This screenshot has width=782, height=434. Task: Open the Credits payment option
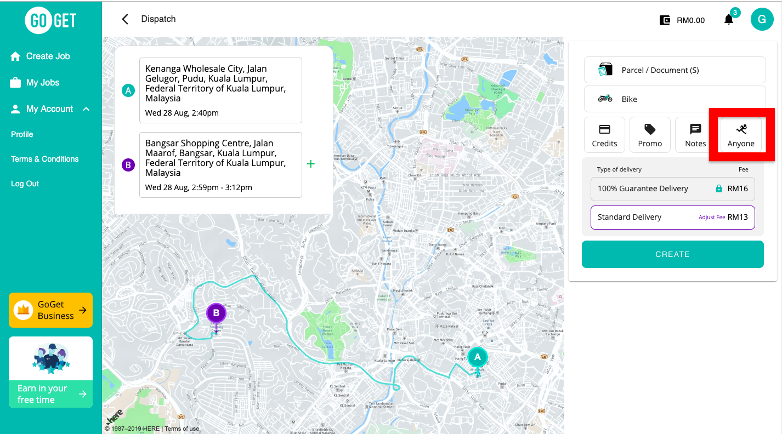[604, 135]
